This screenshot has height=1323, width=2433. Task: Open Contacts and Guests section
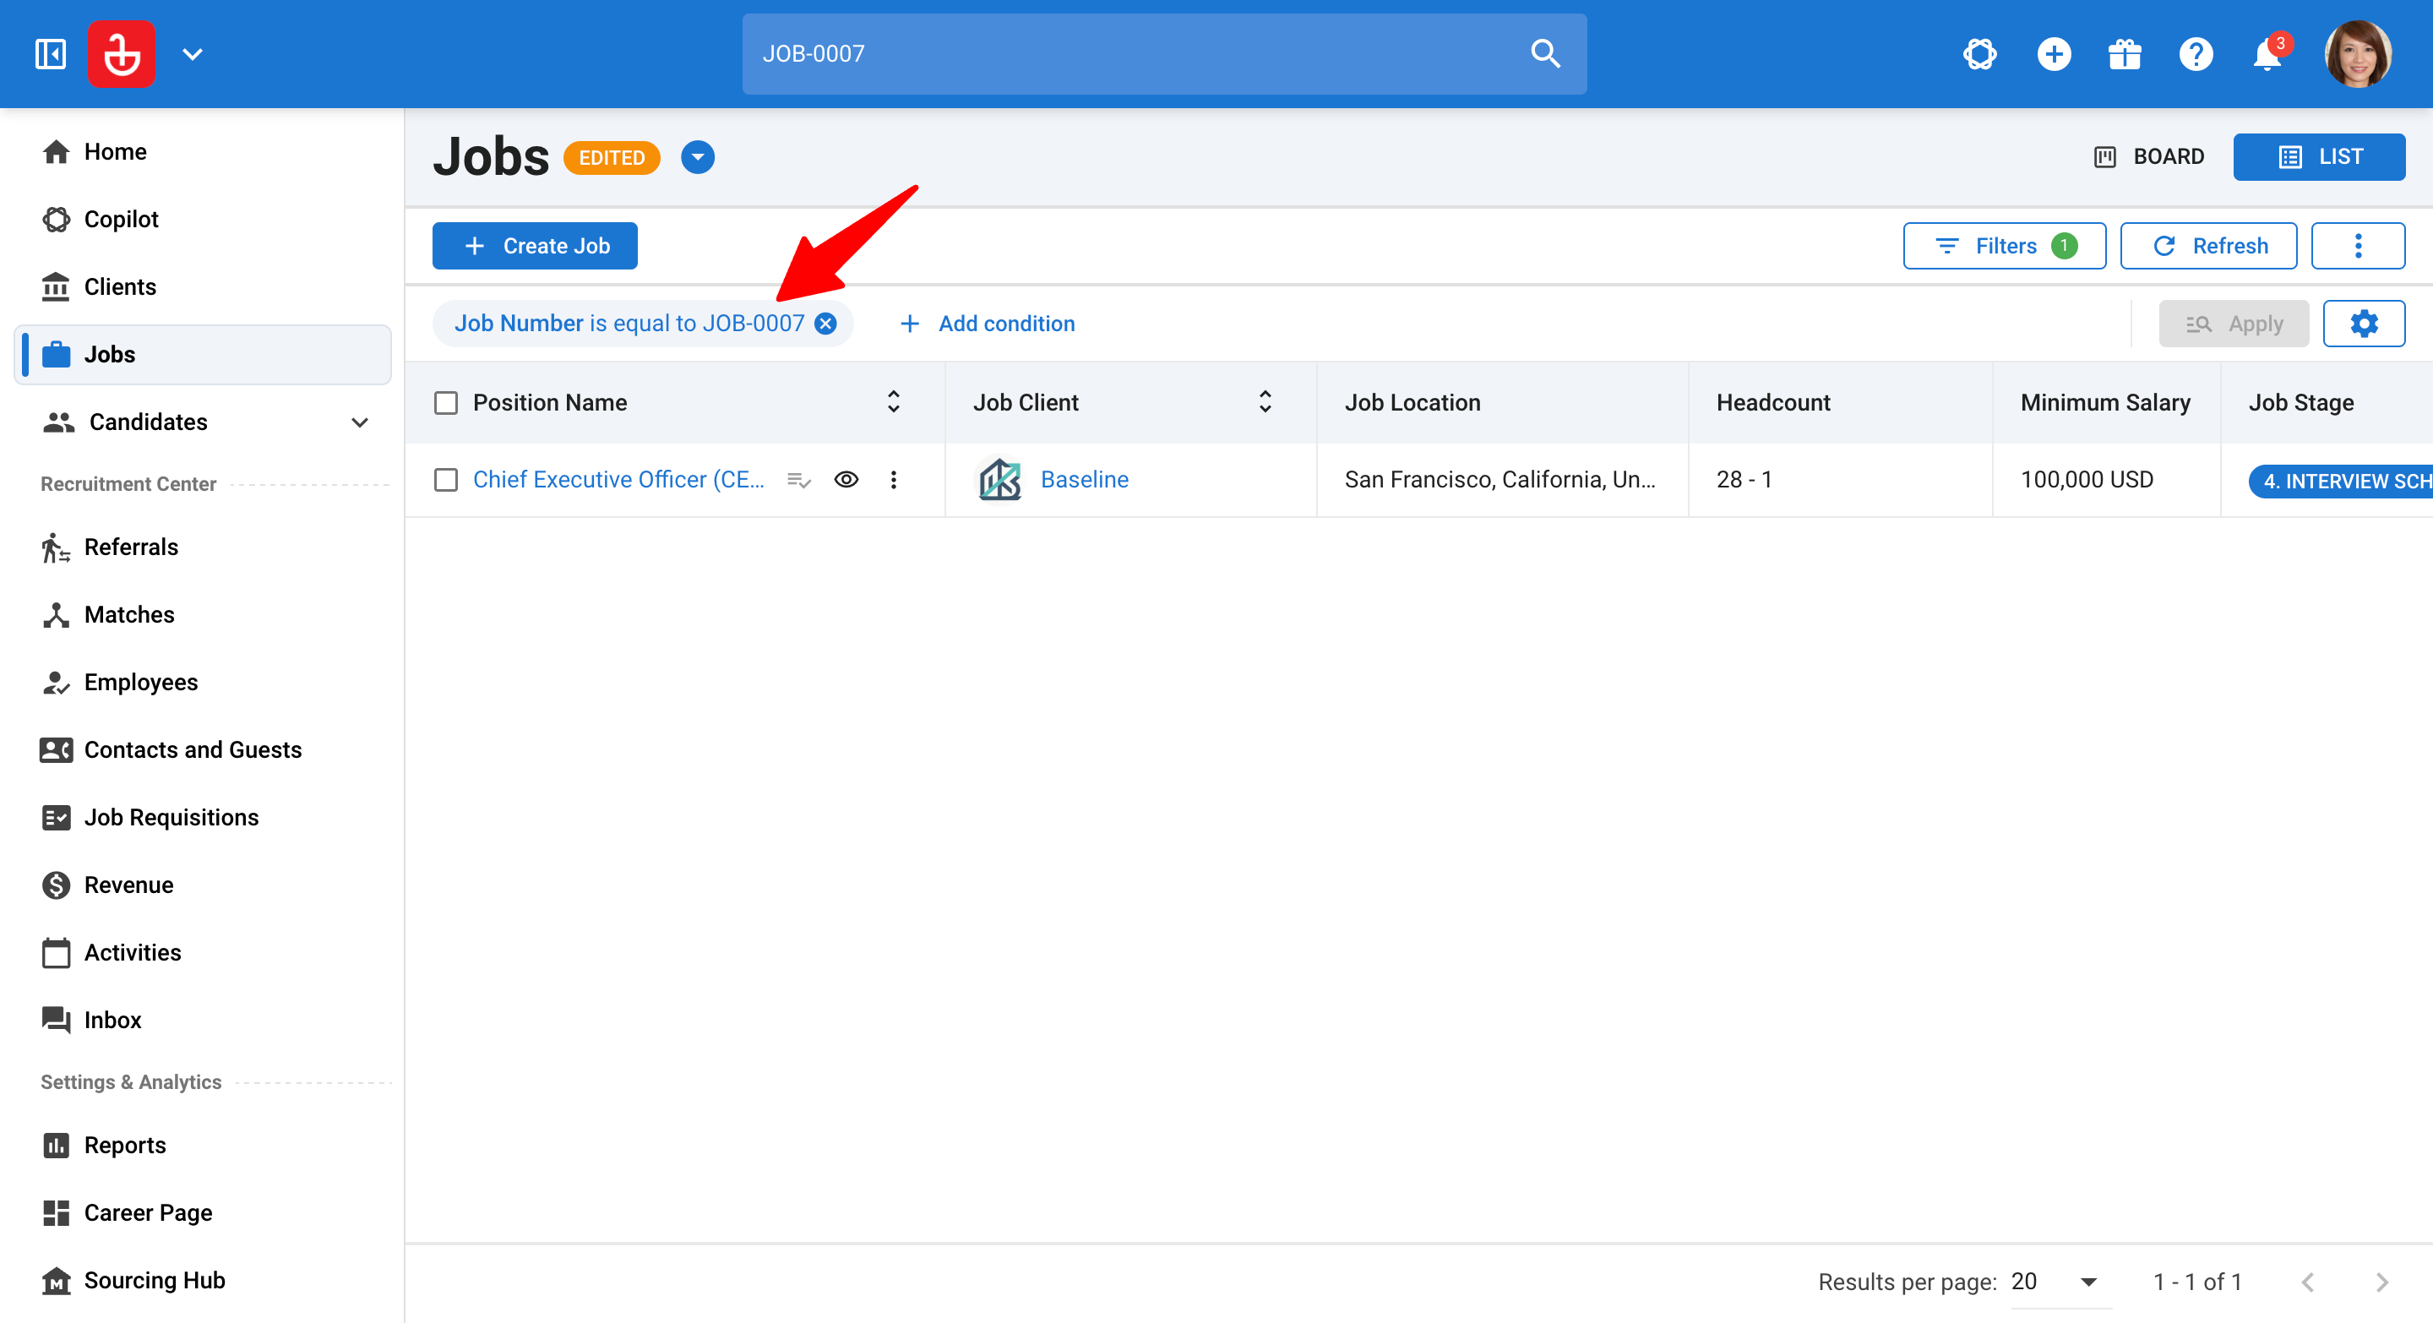[203, 750]
